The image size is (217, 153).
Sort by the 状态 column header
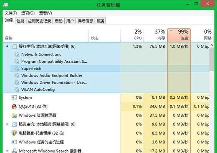click(104, 35)
